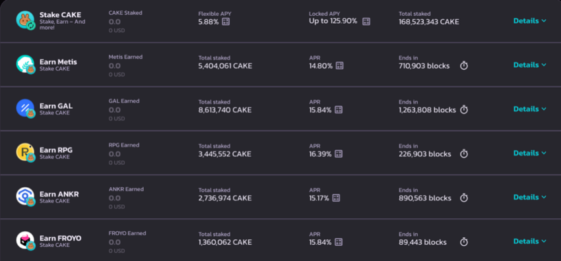Expand Details for the Earn ANKR pool
Screen dimensions: 561x261
[530, 197]
